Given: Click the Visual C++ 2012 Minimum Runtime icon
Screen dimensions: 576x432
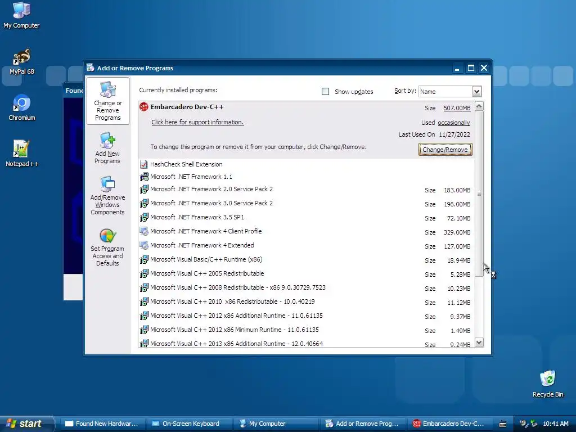Looking at the screenshot, I should 143,330.
